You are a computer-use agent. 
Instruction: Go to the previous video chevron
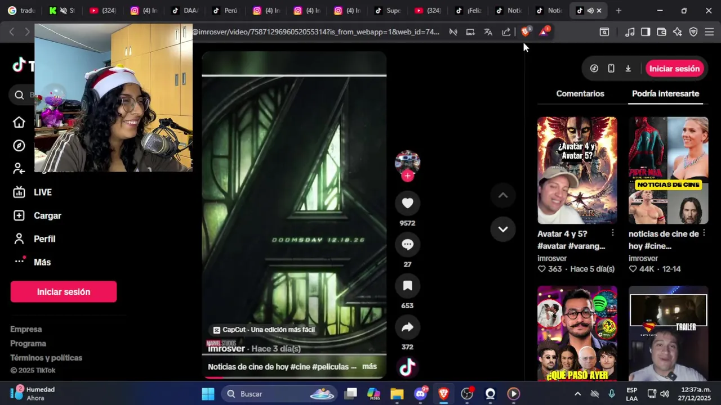point(503,195)
